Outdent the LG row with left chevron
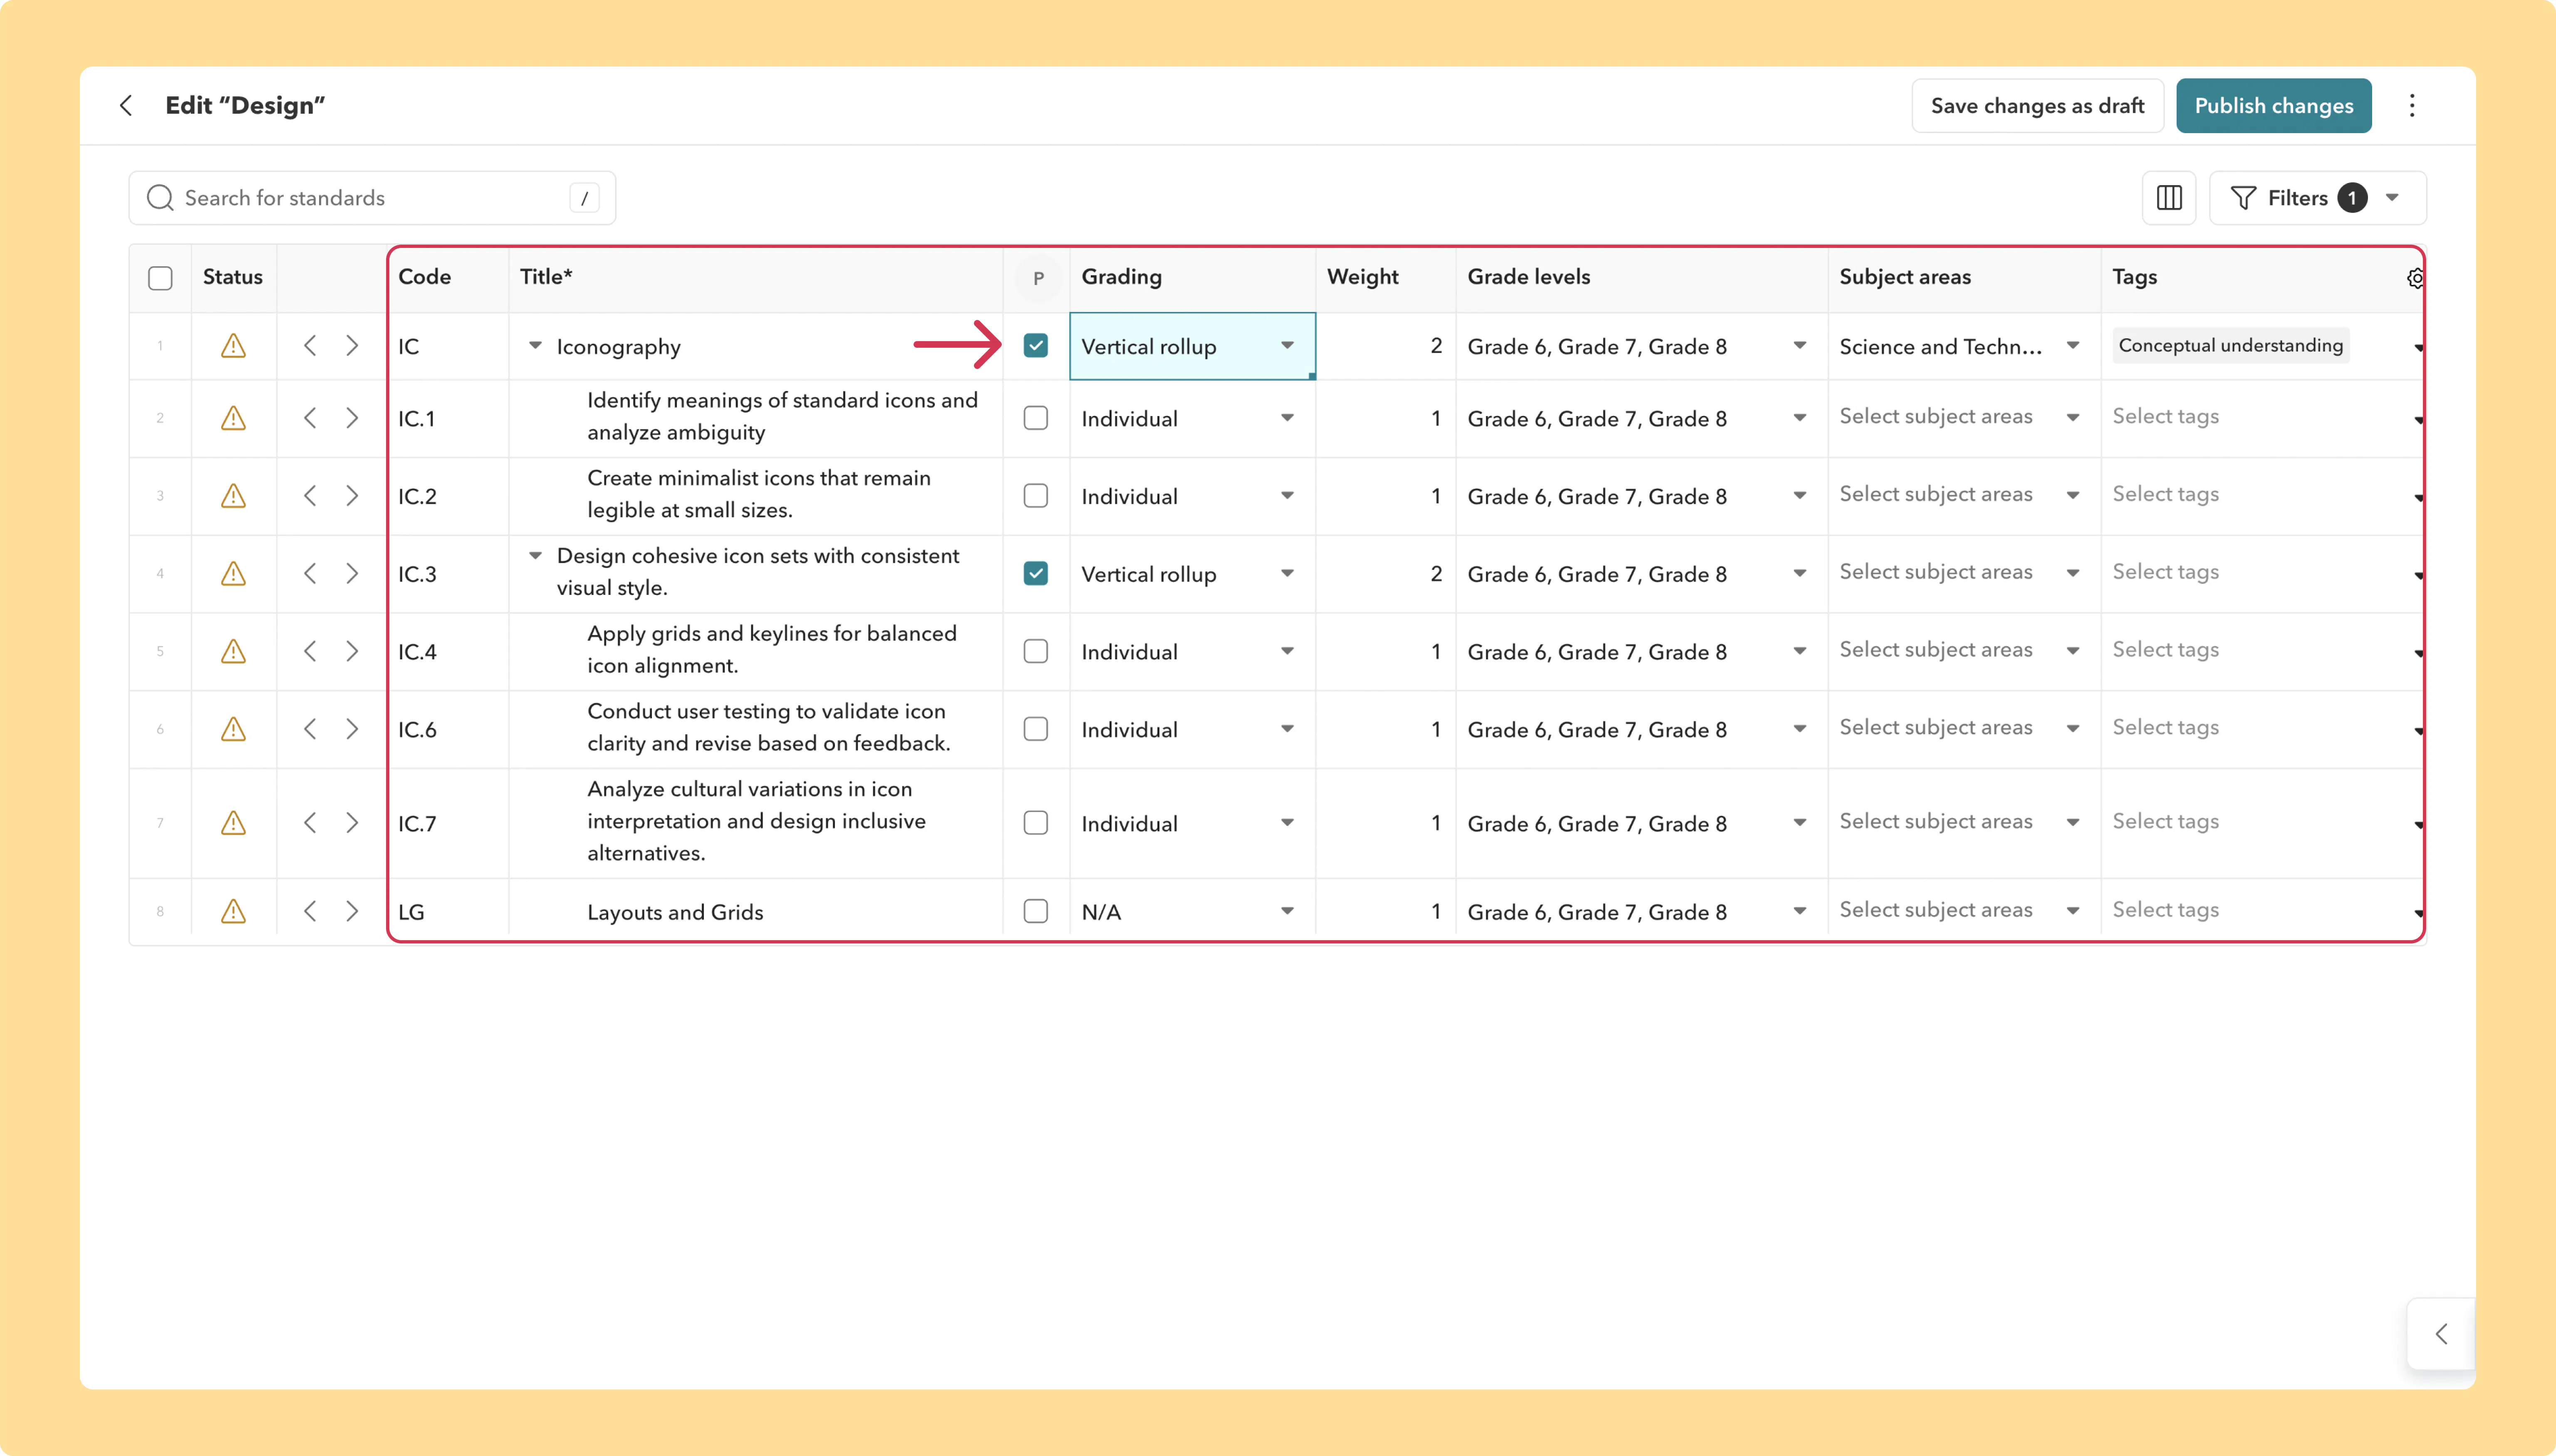2556x1456 pixels. pyautogui.click(x=310, y=912)
